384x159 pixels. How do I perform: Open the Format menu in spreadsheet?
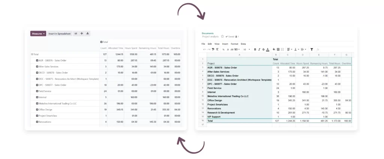(x=234, y=44)
